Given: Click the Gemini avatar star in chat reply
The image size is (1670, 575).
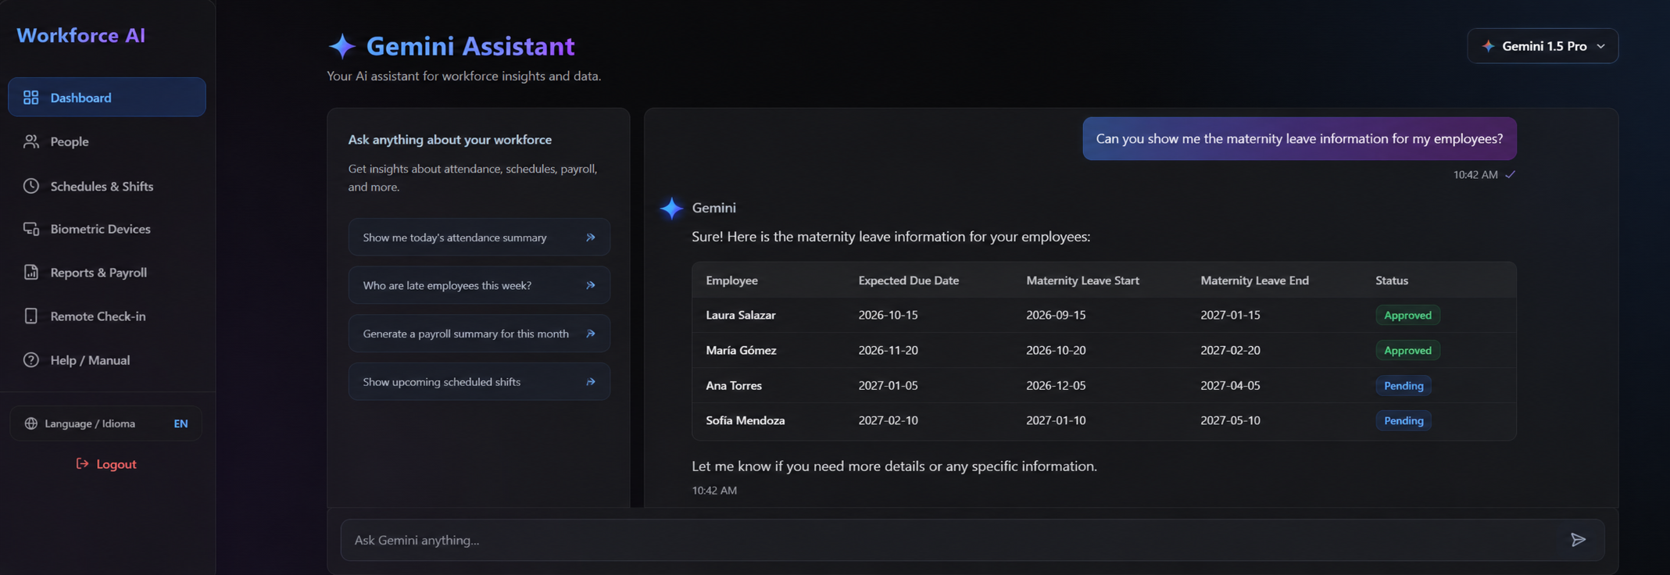Looking at the screenshot, I should pyautogui.click(x=671, y=209).
